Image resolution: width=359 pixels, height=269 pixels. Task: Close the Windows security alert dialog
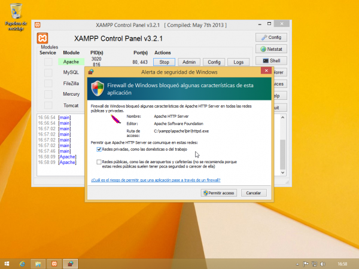click(x=266, y=71)
